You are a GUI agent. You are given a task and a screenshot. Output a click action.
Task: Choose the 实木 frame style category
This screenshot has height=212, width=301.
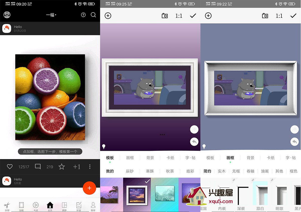point(221,171)
